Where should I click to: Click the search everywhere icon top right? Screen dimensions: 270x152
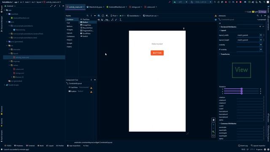(x=265, y=2)
